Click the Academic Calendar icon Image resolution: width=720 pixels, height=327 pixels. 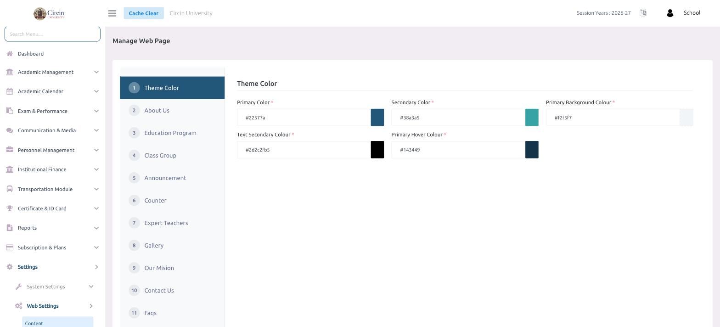10,91
